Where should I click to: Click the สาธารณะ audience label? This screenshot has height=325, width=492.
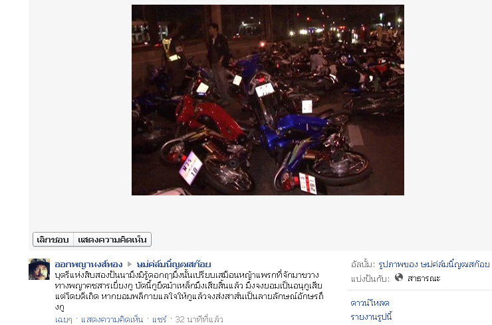pos(424,278)
